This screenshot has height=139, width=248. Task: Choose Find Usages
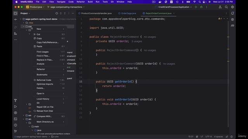click(x=49, y=52)
